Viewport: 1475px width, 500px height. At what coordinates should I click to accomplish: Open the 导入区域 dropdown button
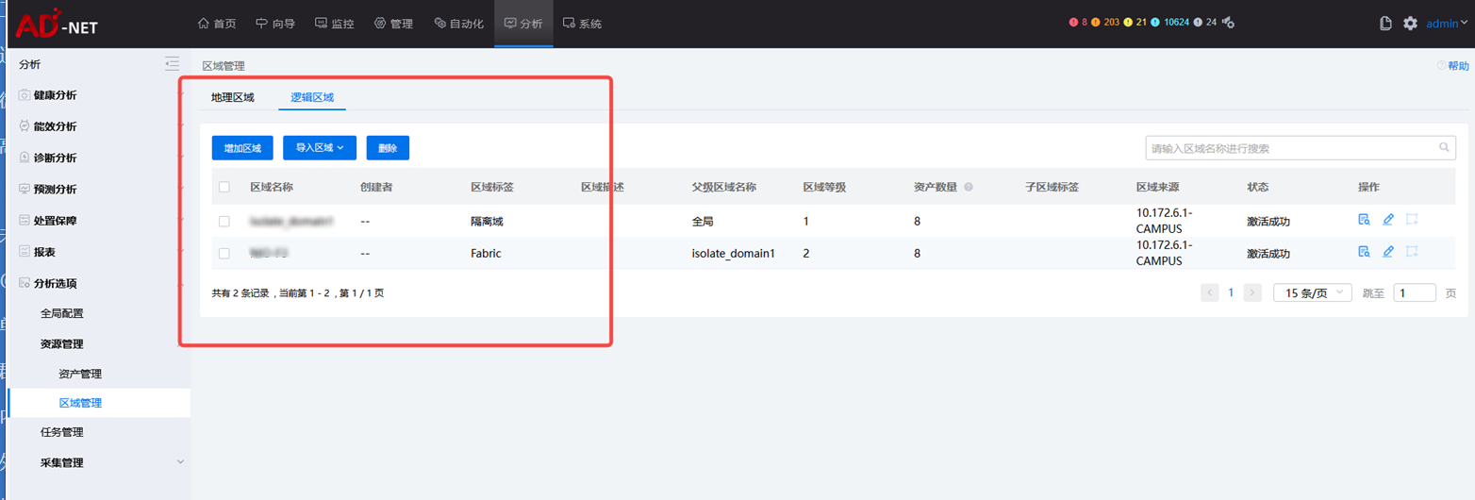[320, 148]
